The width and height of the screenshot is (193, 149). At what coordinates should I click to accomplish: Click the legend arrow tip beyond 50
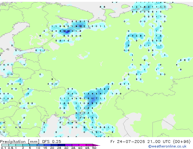click(x=97, y=145)
